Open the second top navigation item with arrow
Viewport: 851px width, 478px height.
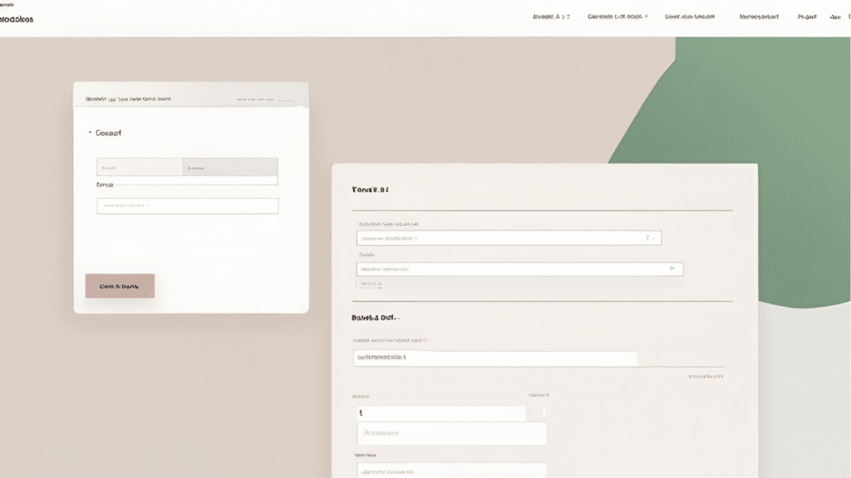point(617,17)
